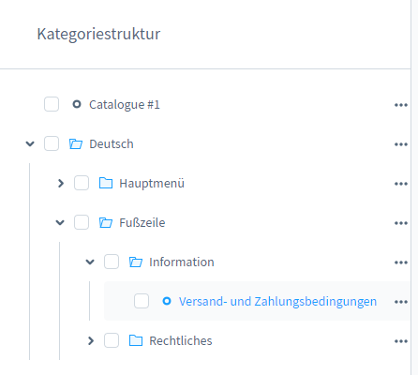Enable the Rechtliches checkbox
Screen dimensions: 418x375
click(112, 340)
